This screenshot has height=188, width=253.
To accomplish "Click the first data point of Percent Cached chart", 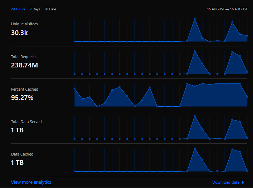I will pos(75,88).
